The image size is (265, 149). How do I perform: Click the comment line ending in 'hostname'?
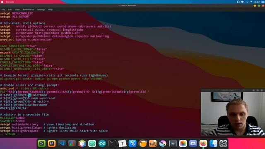coord(24,105)
